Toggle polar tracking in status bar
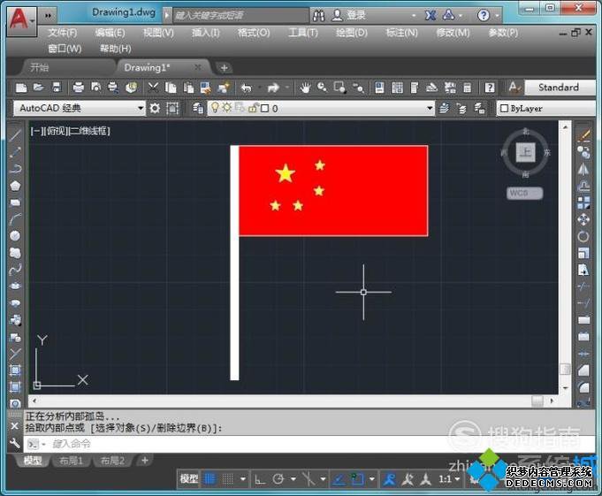This screenshot has height=496, width=602. (x=278, y=478)
